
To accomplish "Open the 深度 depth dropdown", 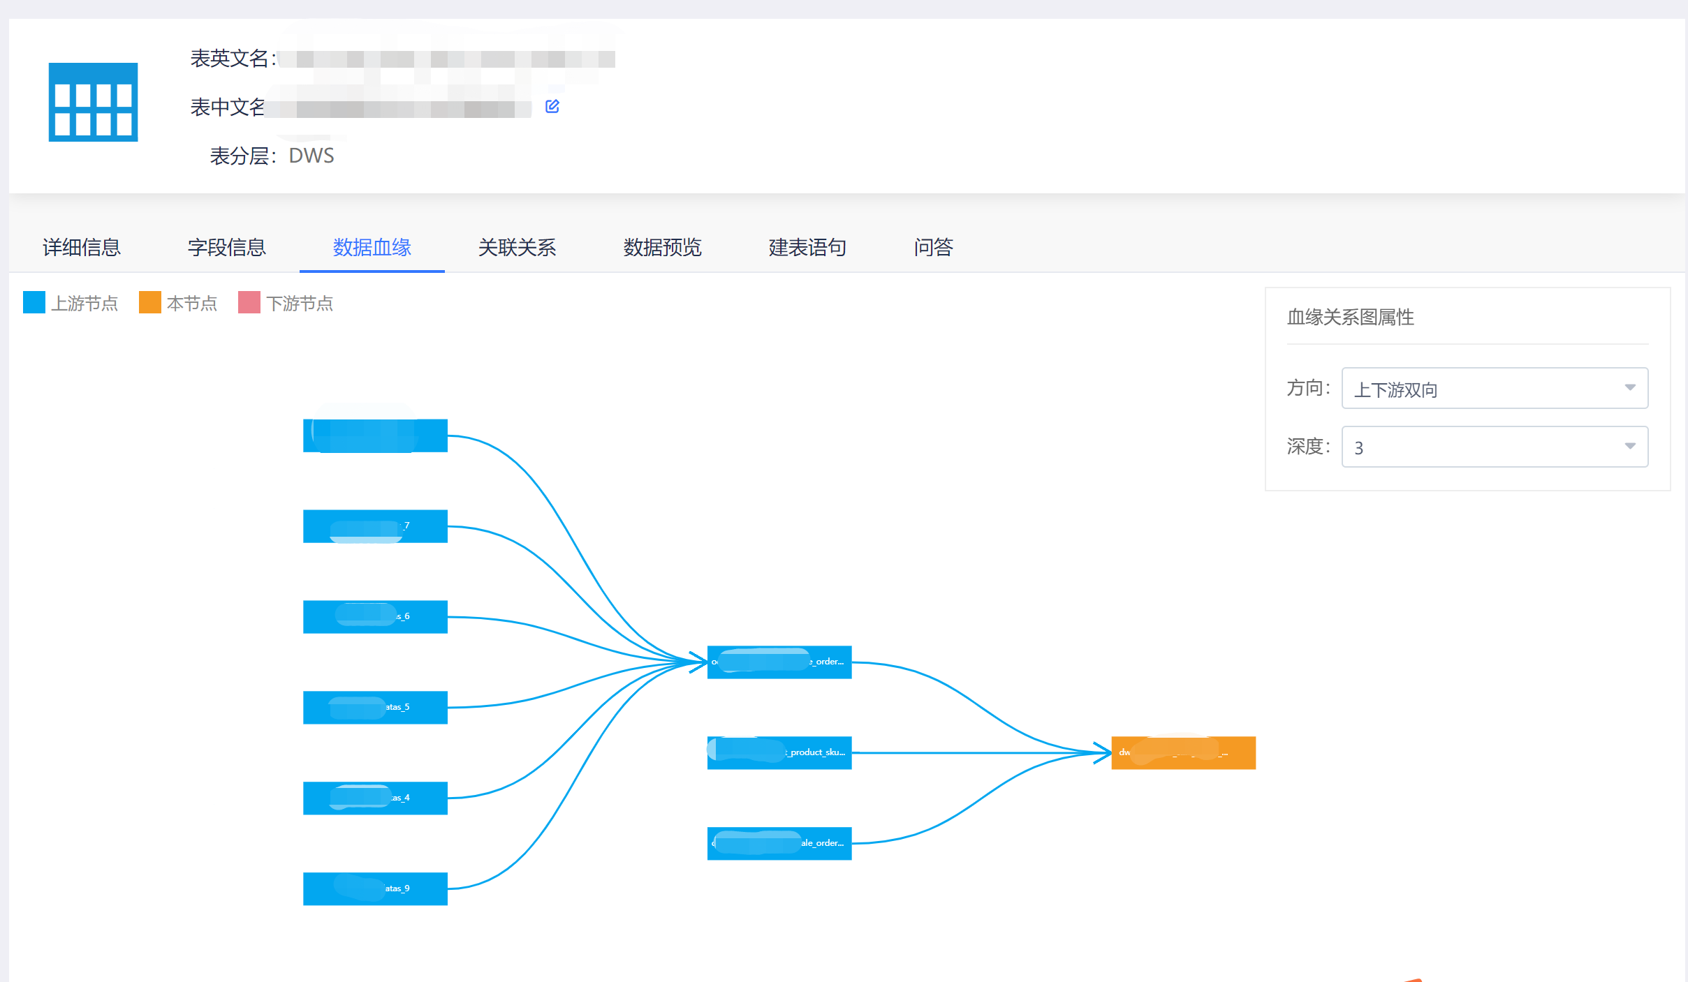I will [1494, 447].
